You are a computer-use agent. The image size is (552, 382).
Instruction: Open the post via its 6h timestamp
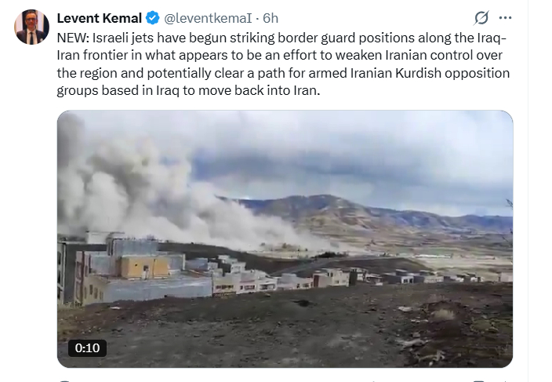(271, 18)
